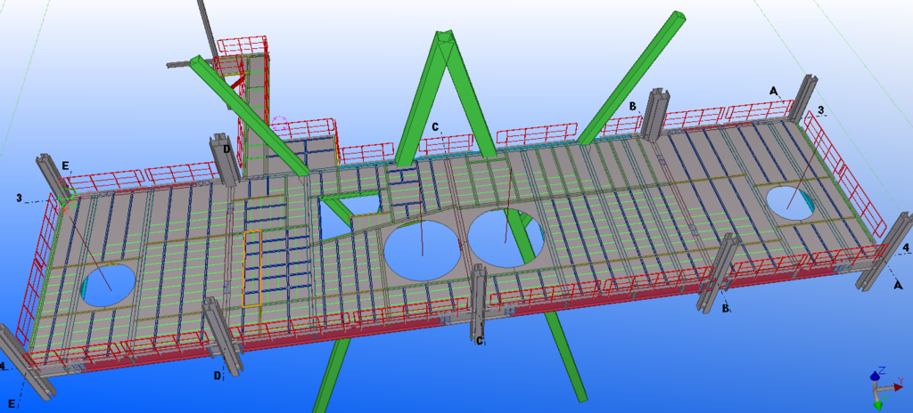This screenshot has height=413, width=913.
Task: Select the orange highlighted floor panel
Action: pyautogui.click(x=252, y=268)
